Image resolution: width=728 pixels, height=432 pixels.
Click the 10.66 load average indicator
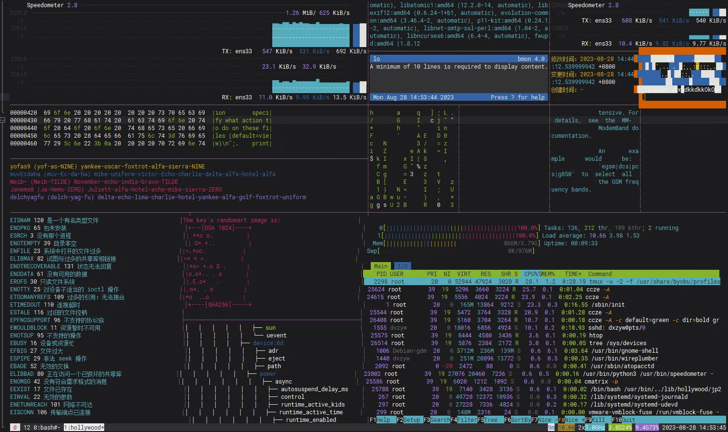(566, 427)
